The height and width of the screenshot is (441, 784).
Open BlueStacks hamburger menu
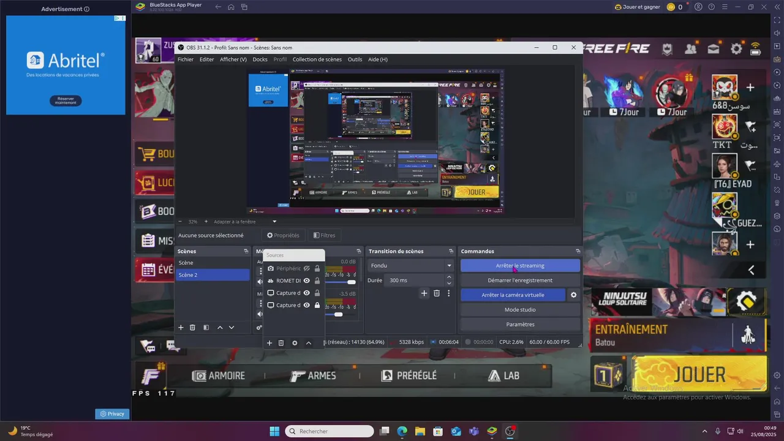(x=725, y=7)
